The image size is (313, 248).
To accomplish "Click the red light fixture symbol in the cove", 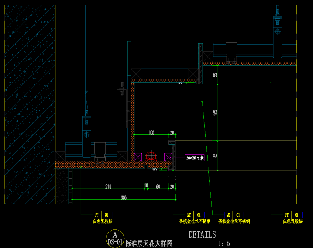I will tap(151, 157).
